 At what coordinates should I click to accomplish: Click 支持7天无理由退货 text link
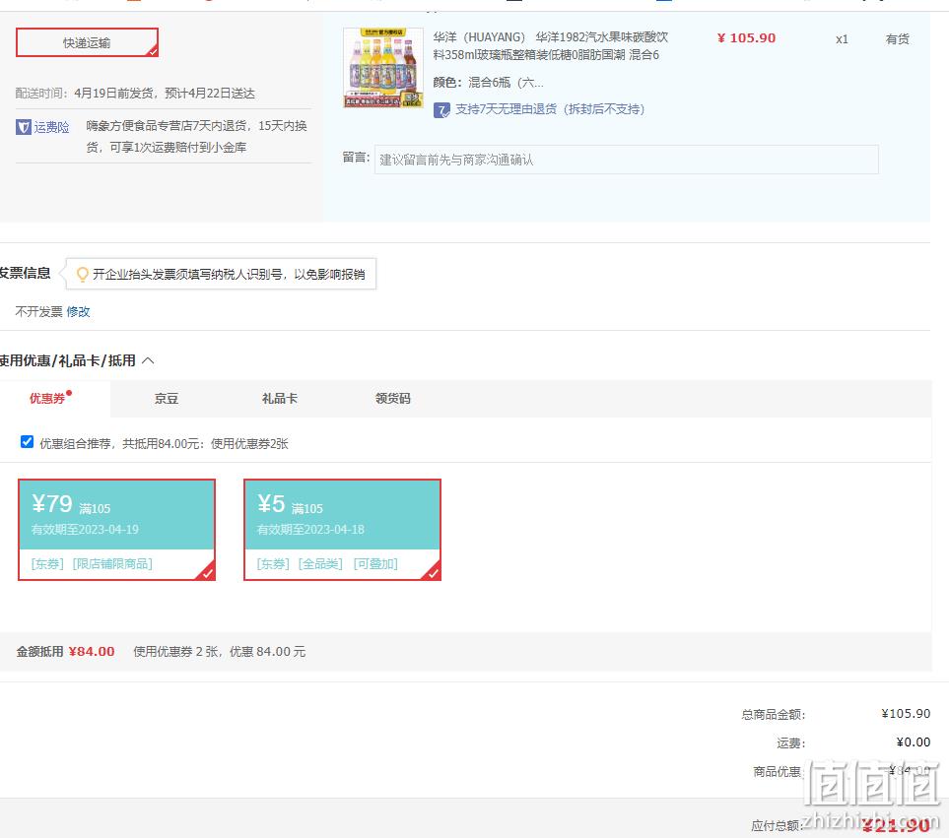(550, 109)
